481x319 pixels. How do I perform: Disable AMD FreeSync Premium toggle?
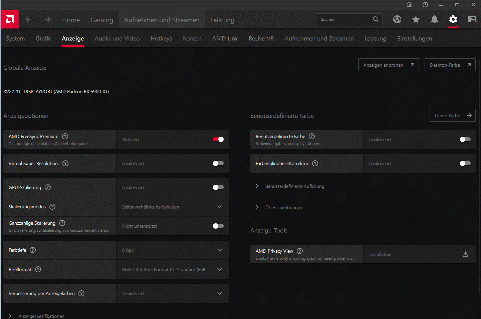[218, 139]
